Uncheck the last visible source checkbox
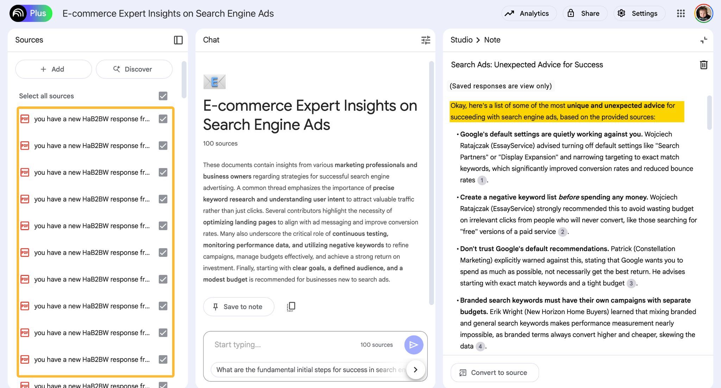The width and height of the screenshot is (721, 388). [163, 385]
